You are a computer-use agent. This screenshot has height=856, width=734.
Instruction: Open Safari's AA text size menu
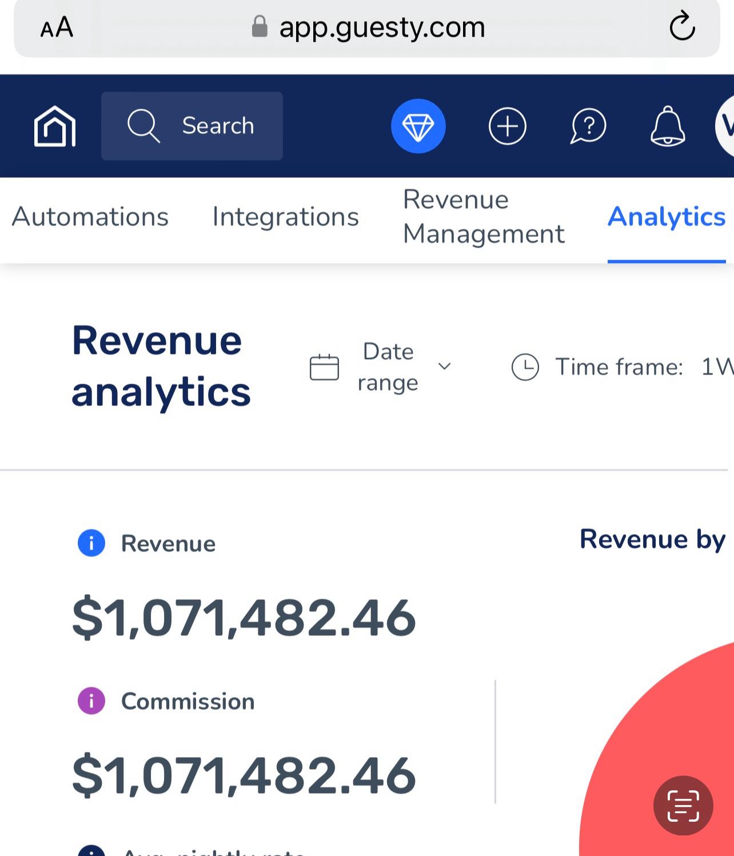57,27
